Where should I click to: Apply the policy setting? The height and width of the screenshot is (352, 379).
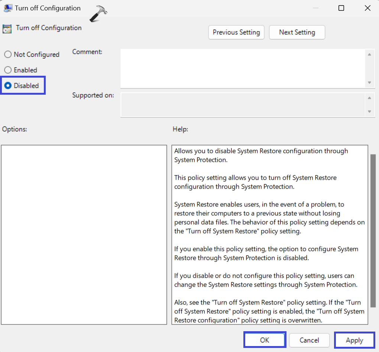point(354,340)
